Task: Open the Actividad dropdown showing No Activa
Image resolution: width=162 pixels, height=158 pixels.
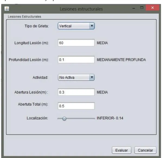Action: pyautogui.click(x=76, y=77)
